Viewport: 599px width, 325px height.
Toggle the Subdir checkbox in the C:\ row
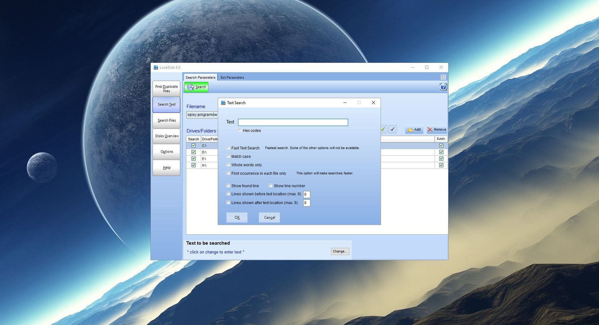click(x=441, y=145)
